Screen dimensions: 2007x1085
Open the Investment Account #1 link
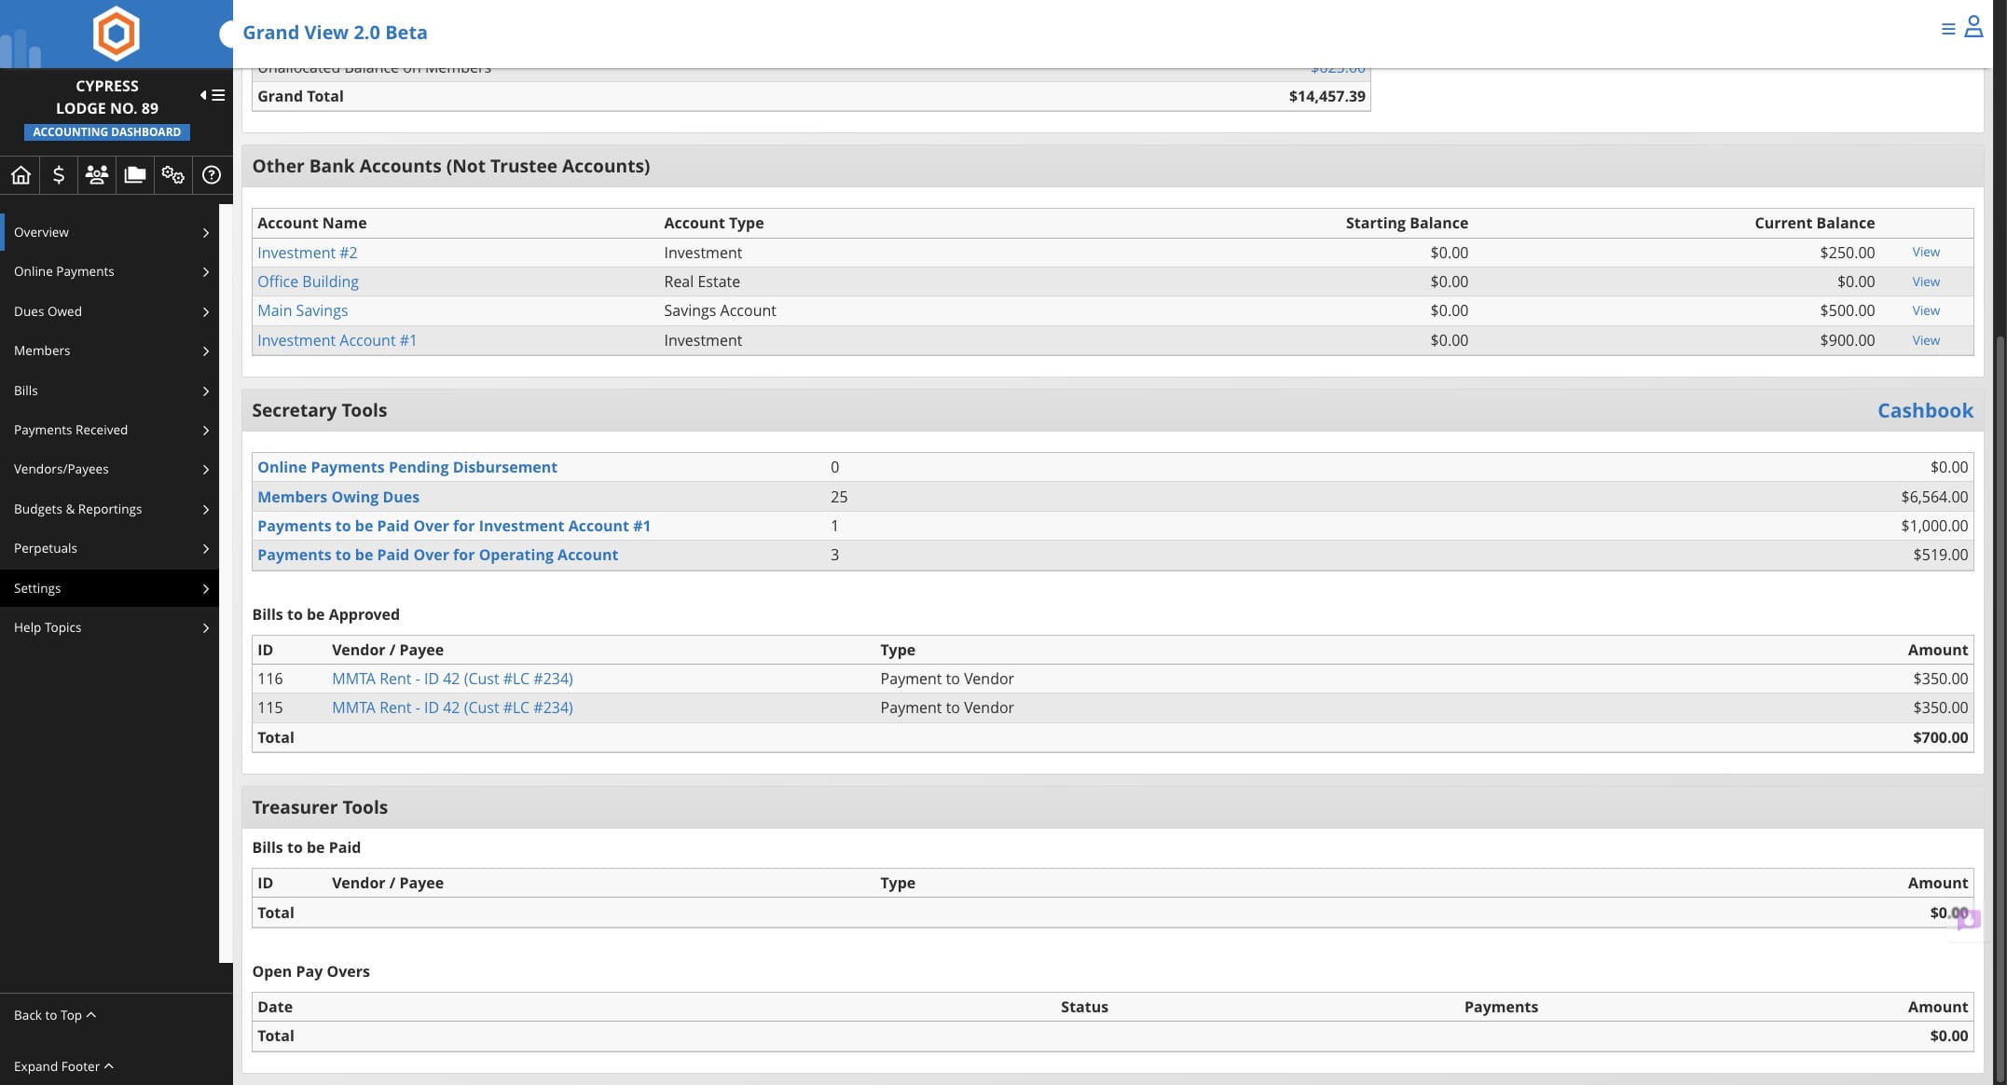337,340
